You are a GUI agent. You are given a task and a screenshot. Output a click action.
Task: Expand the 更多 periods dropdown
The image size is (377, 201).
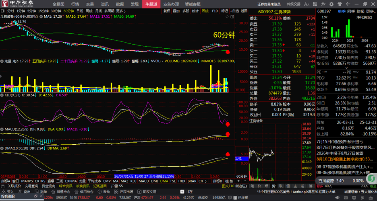pyautogui.click(x=121, y=11)
